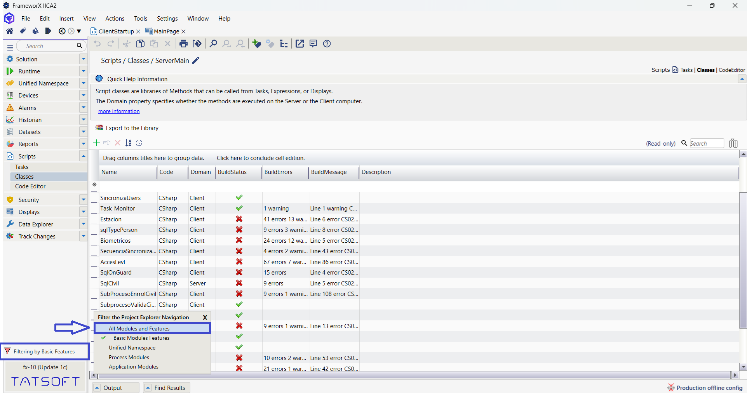Switch to CodeEditor tab at top right

(x=732, y=70)
